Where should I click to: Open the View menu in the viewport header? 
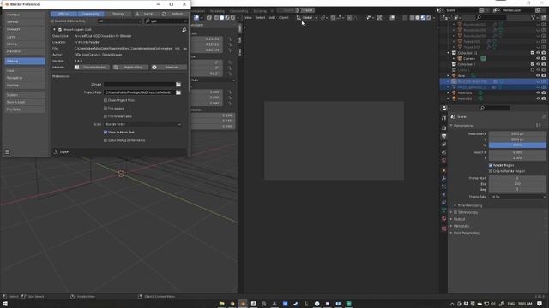coord(248,17)
